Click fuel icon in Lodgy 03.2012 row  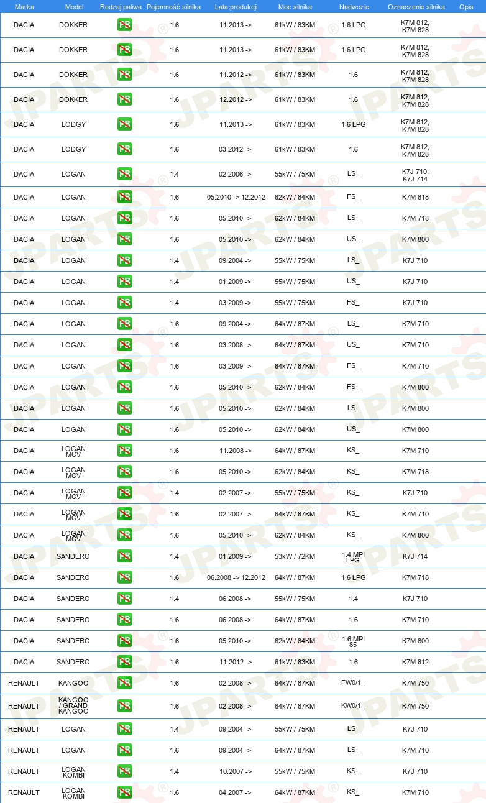pyautogui.click(x=124, y=149)
